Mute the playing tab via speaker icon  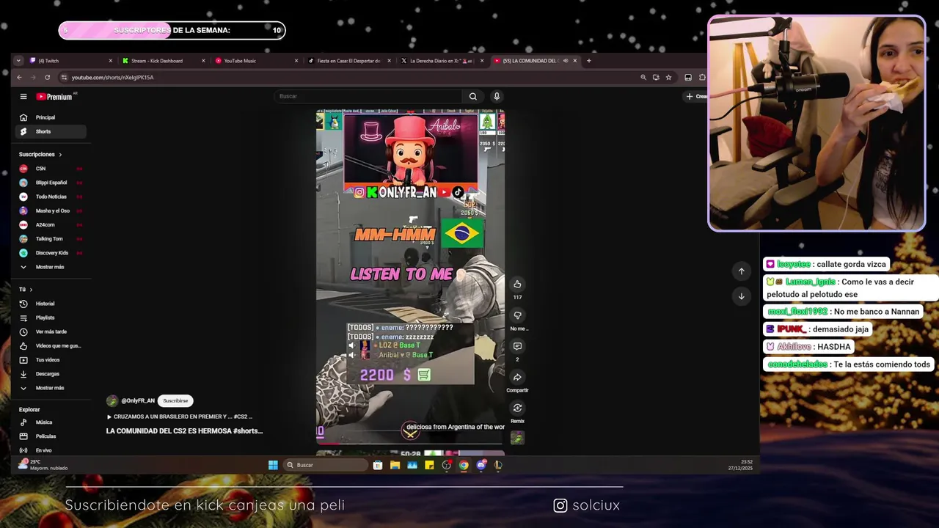coord(564,61)
